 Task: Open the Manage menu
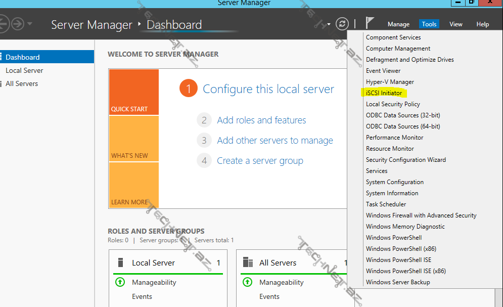pyautogui.click(x=398, y=24)
